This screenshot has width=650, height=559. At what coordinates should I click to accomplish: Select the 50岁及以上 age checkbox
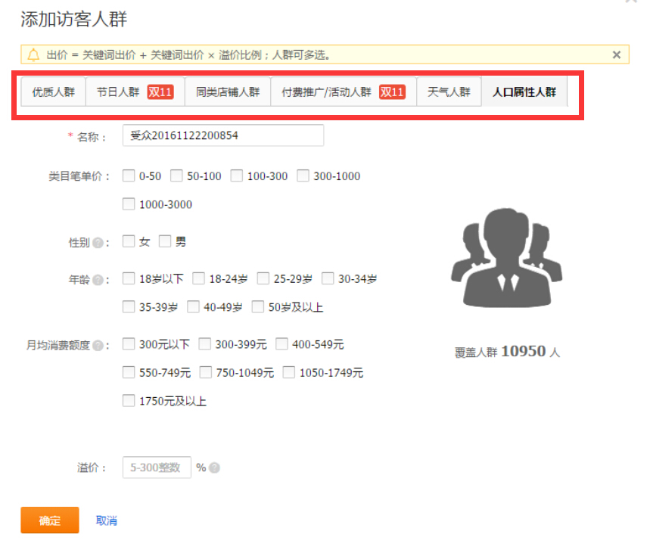click(x=258, y=306)
